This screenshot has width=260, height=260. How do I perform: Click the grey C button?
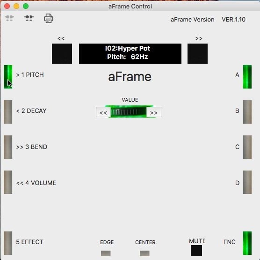coord(247,147)
